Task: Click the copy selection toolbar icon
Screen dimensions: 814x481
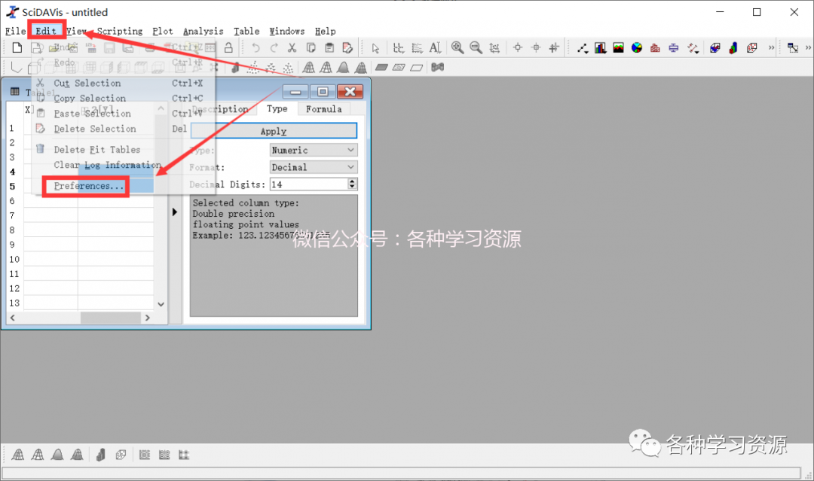Action: point(311,48)
